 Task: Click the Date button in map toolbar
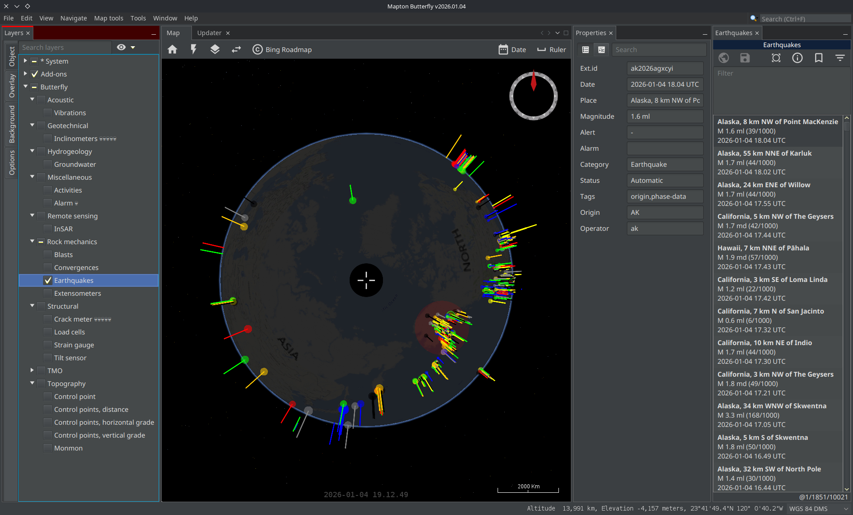[x=512, y=50]
